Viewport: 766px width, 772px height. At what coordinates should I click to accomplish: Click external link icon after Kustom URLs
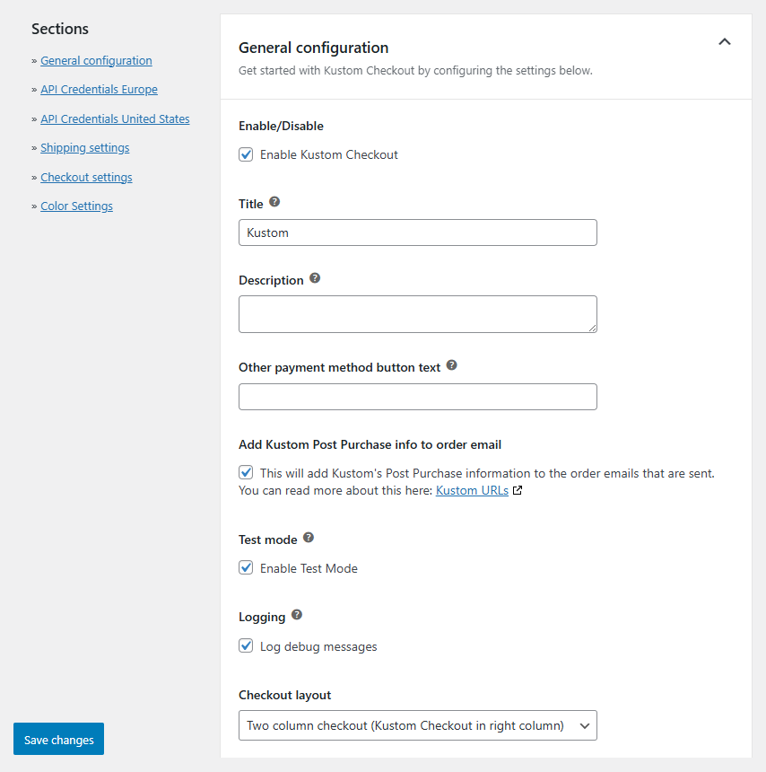(x=518, y=491)
